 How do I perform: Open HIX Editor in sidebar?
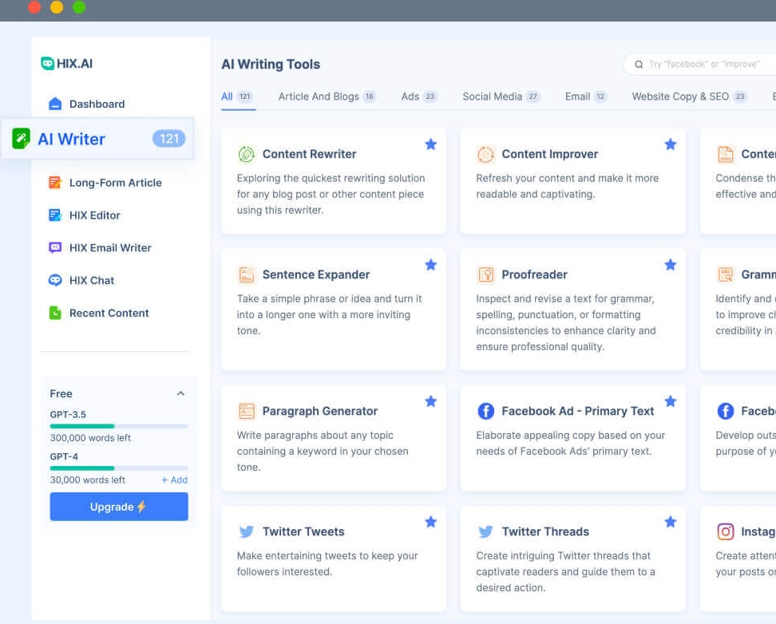(x=94, y=215)
